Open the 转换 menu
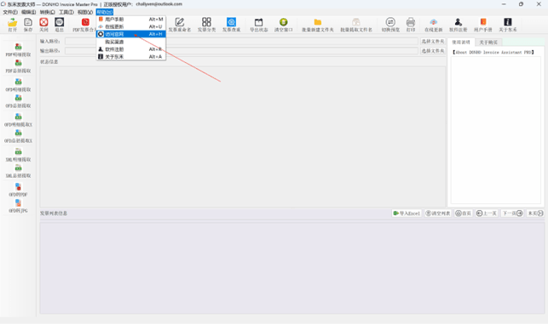The width and height of the screenshot is (548, 324). pos(47,12)
